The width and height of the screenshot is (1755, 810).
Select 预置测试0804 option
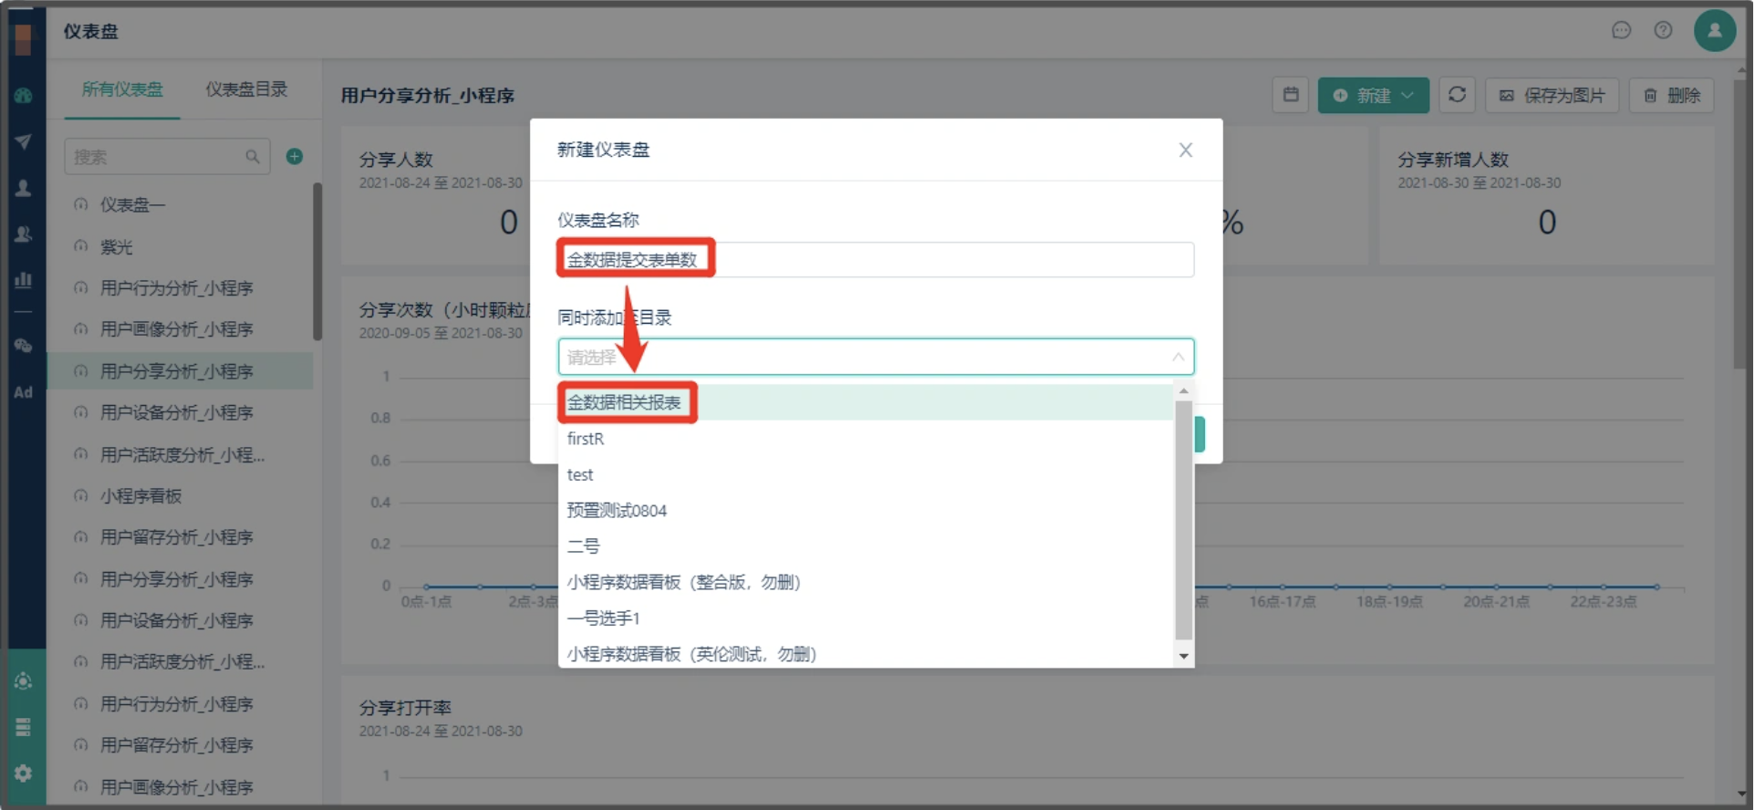coord(866,511)
